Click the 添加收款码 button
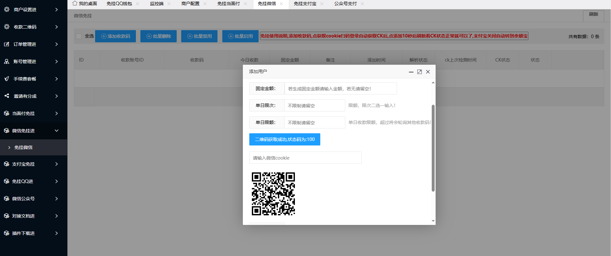The height and width of the screenshot is (256, 611). pyautogui.click(x=115, y=36)
